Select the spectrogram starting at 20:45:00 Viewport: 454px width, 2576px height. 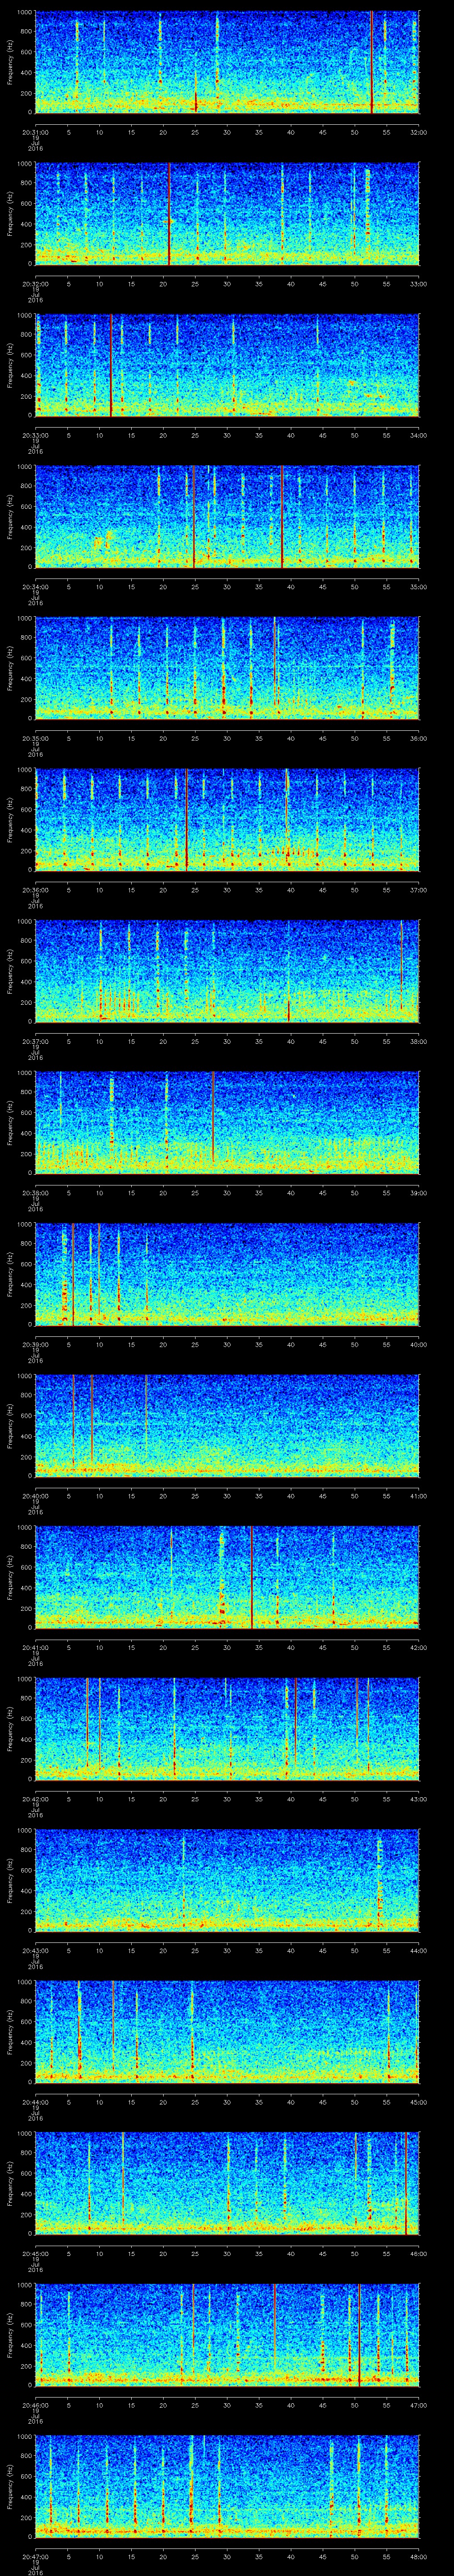pyautogui.click(x=227, y=2184)
